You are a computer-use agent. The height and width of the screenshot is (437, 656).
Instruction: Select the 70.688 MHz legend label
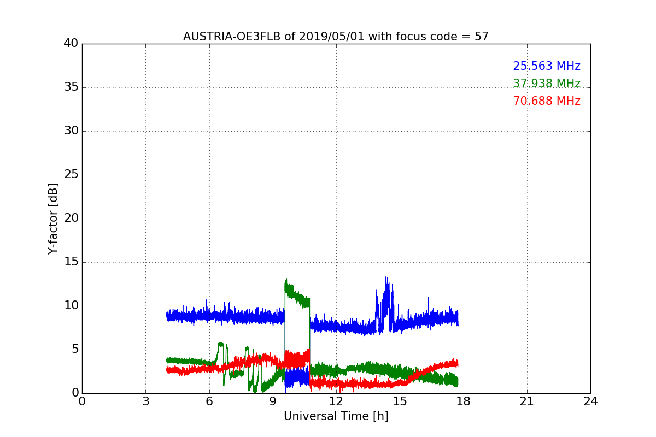[x=547, y=101]
